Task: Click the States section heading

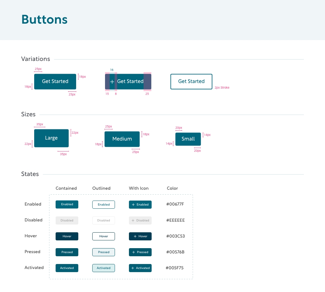Action: tap(30, 174)
